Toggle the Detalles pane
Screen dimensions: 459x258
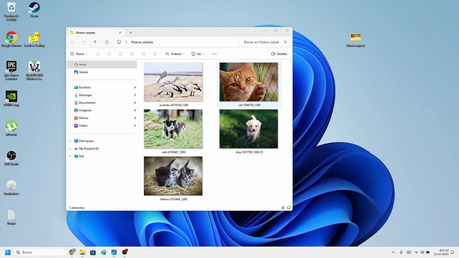coord(279,54)
